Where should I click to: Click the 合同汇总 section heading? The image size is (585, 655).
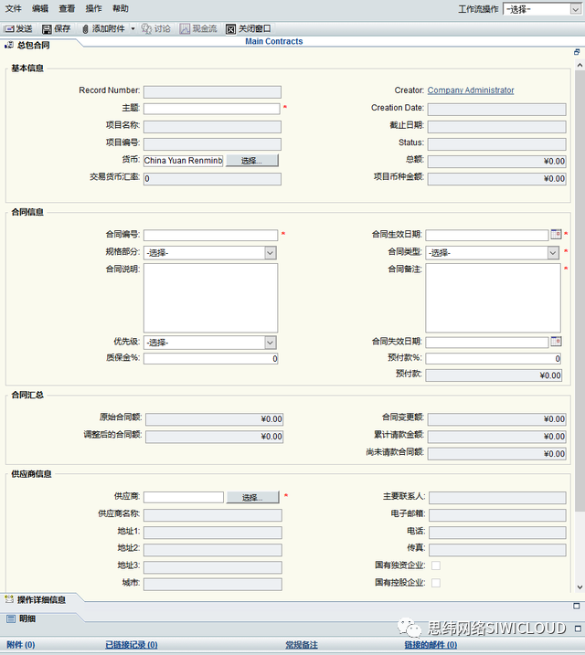tap(27, 395)
